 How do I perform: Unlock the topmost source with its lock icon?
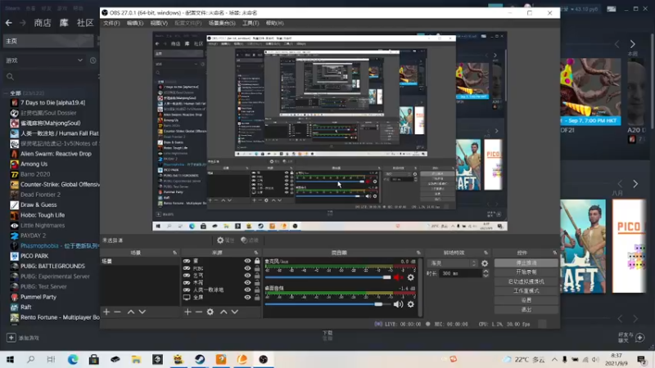click(257, 261)
